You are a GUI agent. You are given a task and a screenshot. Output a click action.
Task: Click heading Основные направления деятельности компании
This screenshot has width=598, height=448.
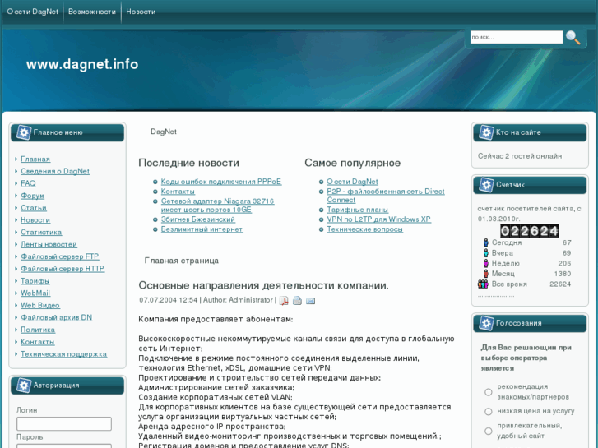tap(263, 285)
